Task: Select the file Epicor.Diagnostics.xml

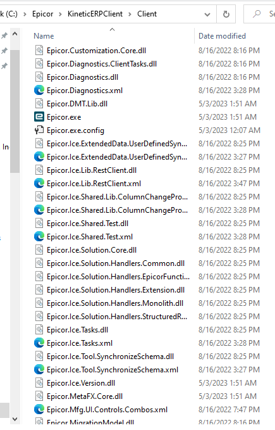Action: coord(85,91)
